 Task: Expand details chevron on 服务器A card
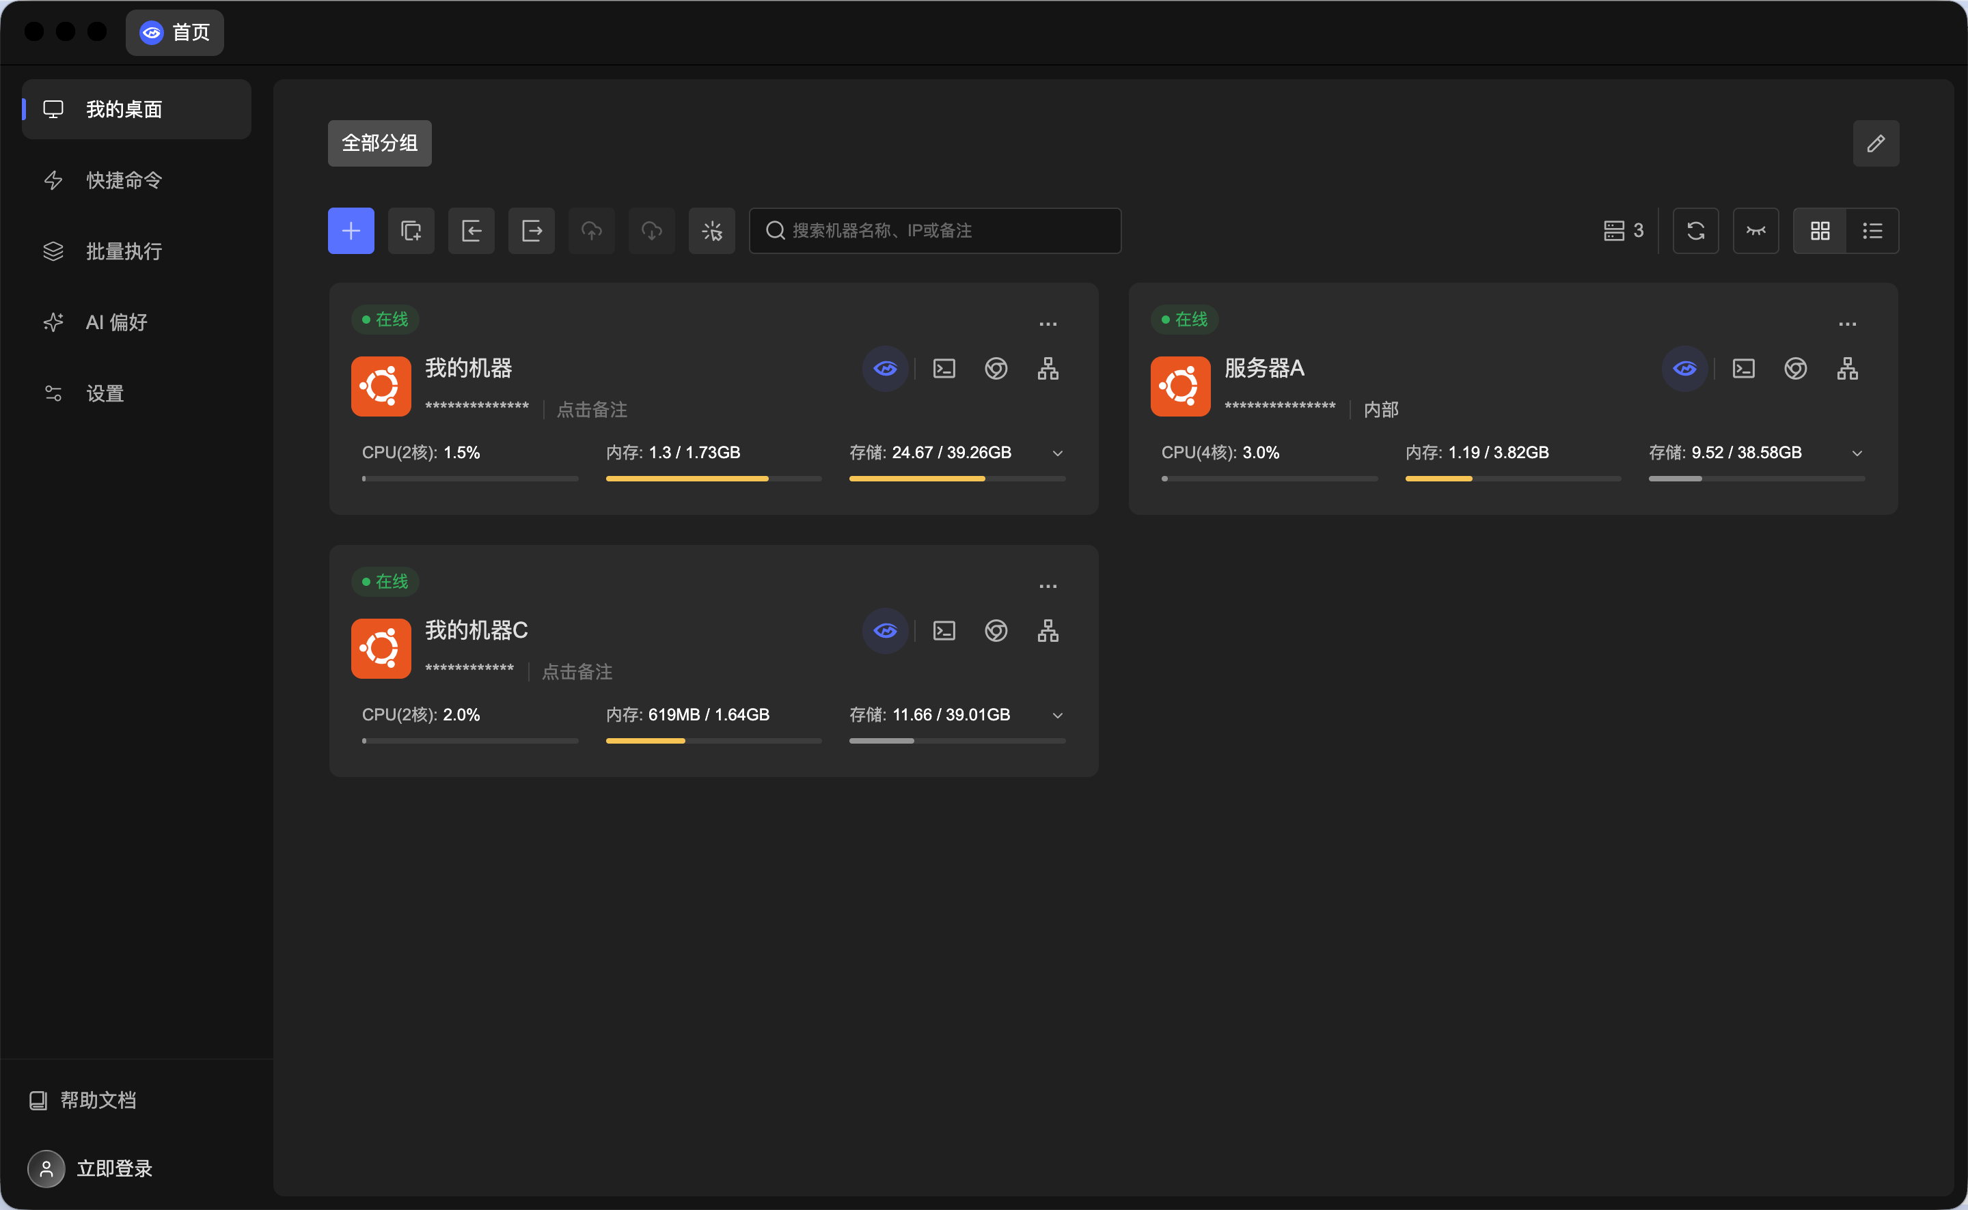(x=1857, y=453)
